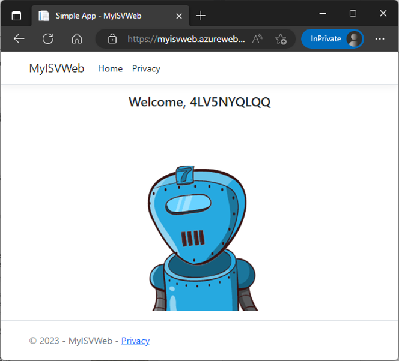399x361 pixels.
Task: Open a new tab with plus button
Action: 201,16
